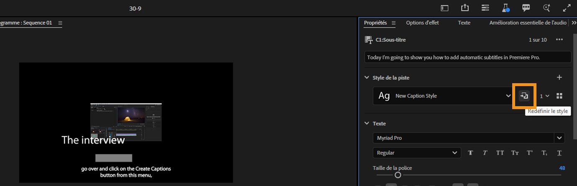Click the 'Taille de la police' label
The height and width of the screenshot is (186, 577).
(392, 168)
